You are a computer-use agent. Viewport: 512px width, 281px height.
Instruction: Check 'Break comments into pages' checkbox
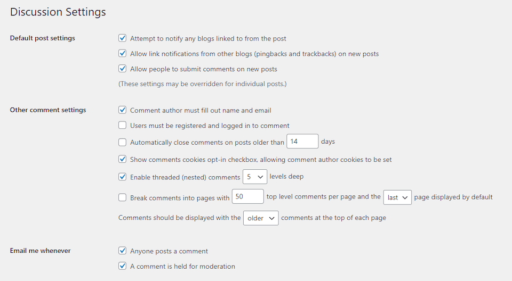coord(122,197)
